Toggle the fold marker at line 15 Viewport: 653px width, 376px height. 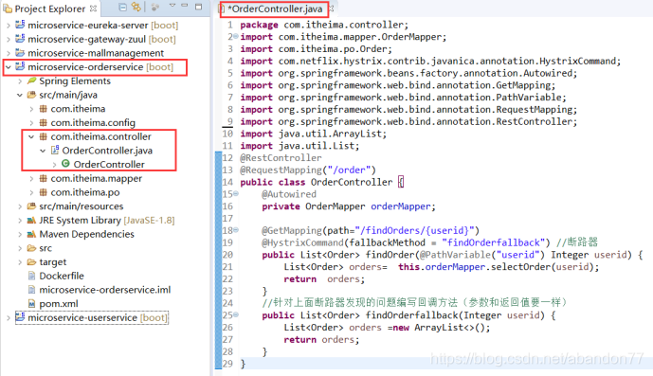point(236,193)
